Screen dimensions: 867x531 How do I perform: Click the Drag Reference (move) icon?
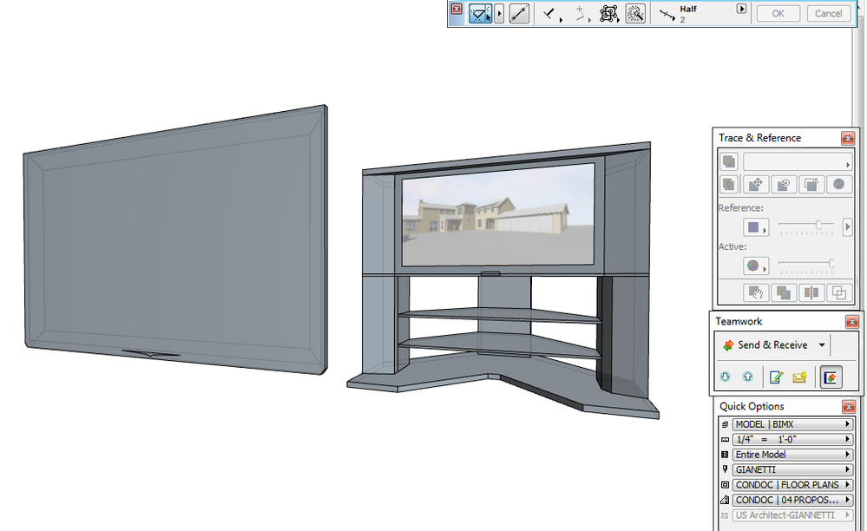point(756,185)
